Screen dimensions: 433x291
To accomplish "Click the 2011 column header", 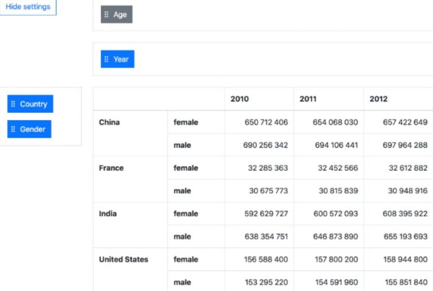I will 308,99.
